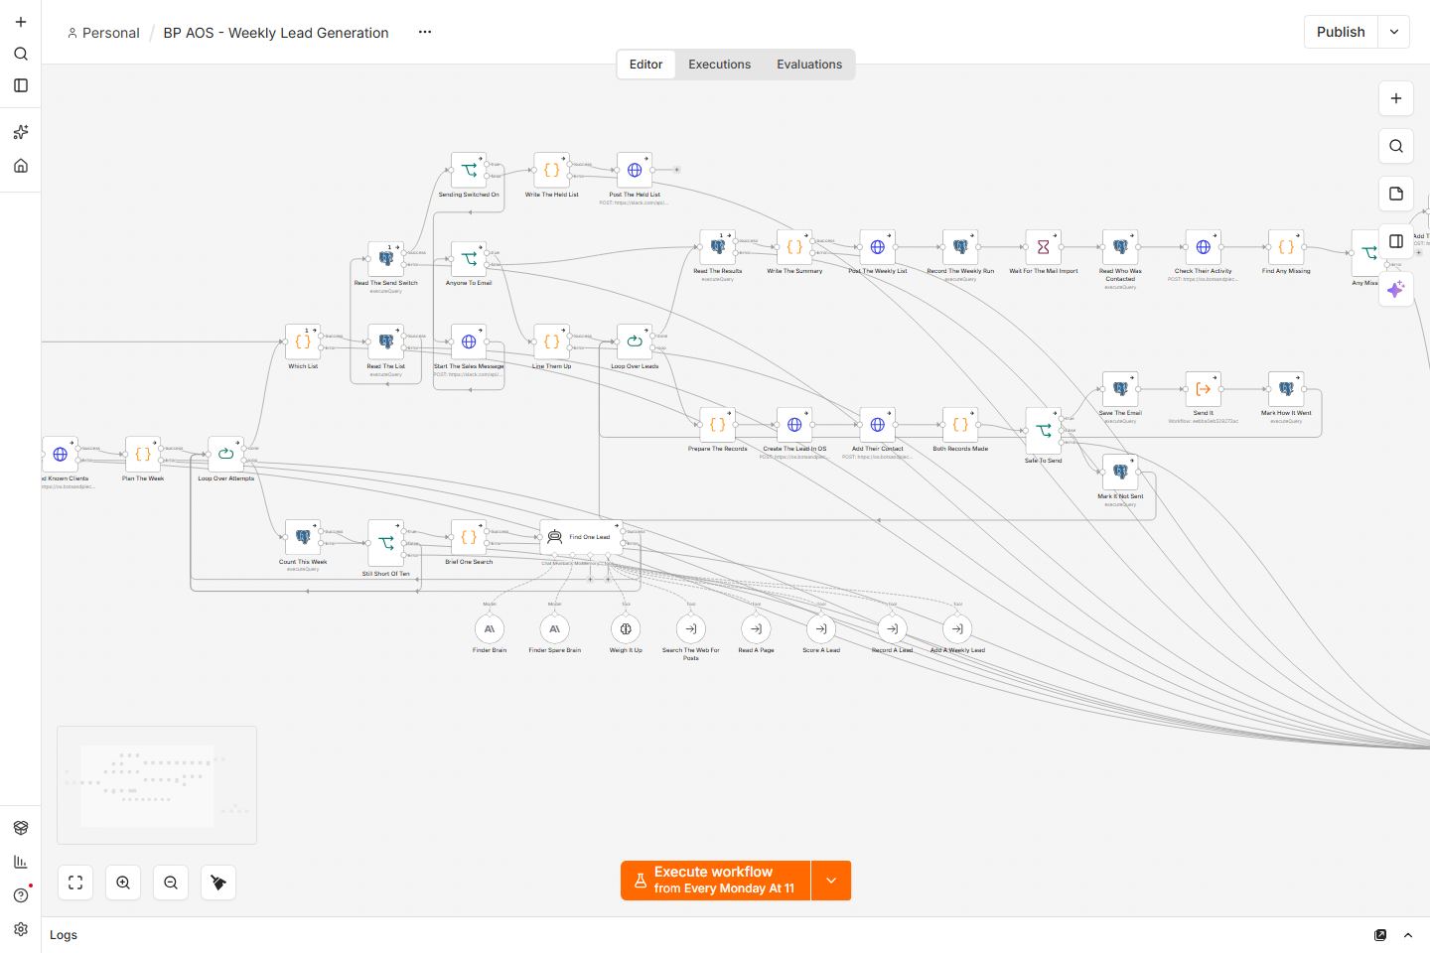The image size is (1430, 953).
Task: Fit the workflow to view
Action: click(x=75, y=883)
